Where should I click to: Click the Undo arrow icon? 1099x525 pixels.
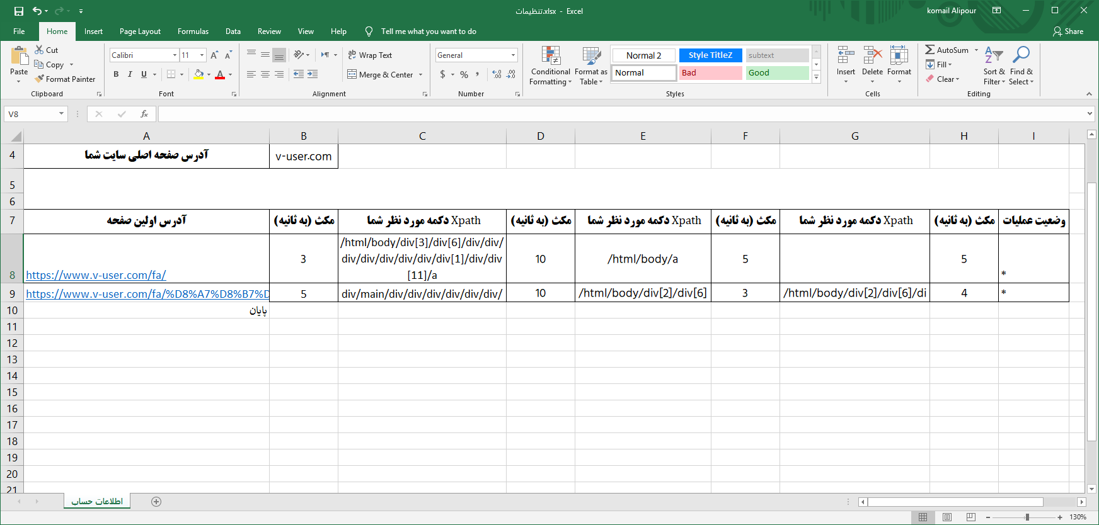pos(37,11)
